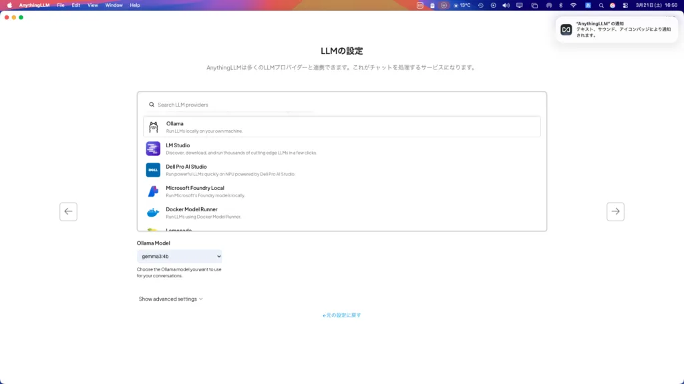
Task: Open the Ollama Model dropdown showing gemma3:4b
Action: point(179,256)
